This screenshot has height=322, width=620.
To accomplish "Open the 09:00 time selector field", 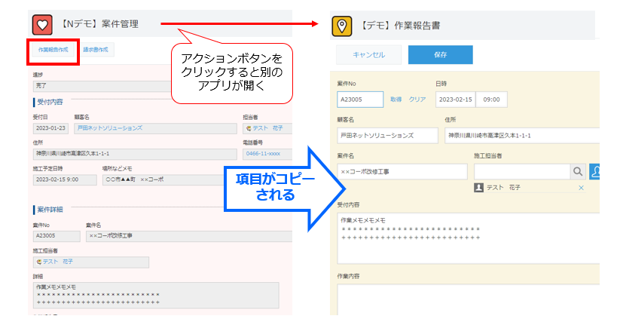I will coord(493,100).
